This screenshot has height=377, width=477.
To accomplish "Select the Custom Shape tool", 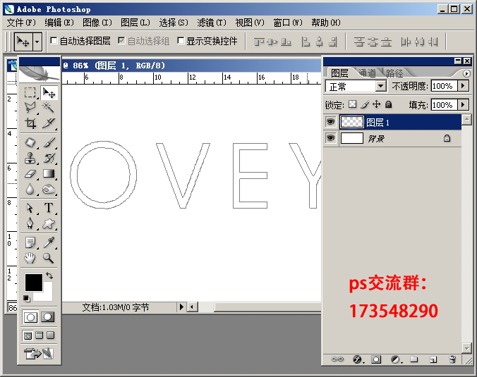I will 49,224.
